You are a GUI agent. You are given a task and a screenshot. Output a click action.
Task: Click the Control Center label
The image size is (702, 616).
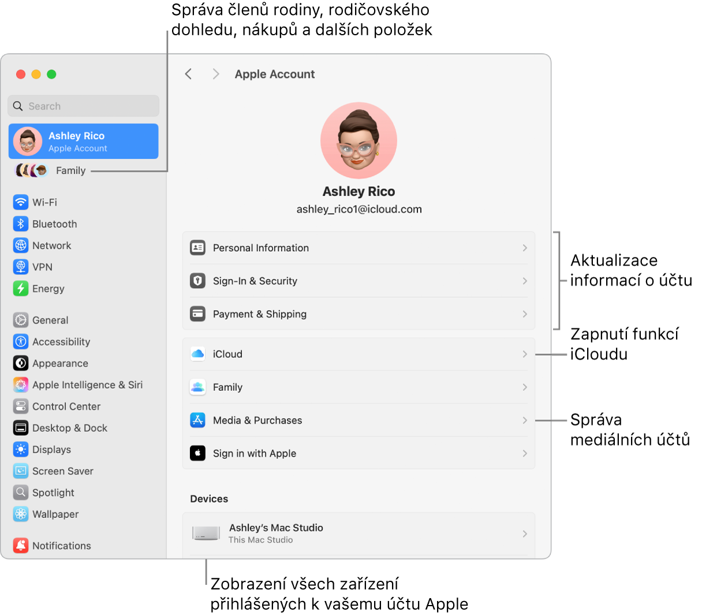tap(66, 406)
